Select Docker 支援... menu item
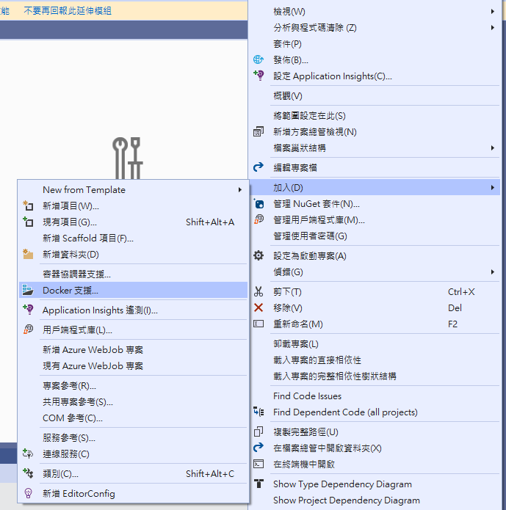The height and width of the screenshot is (510, 506). pos(133,290)
